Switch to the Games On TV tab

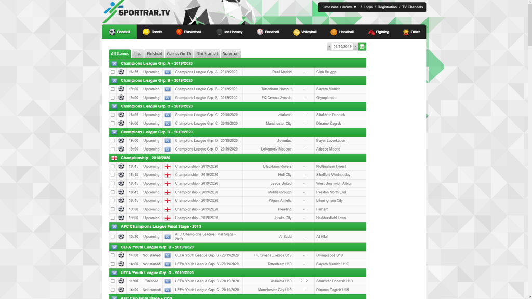point(179,53)
